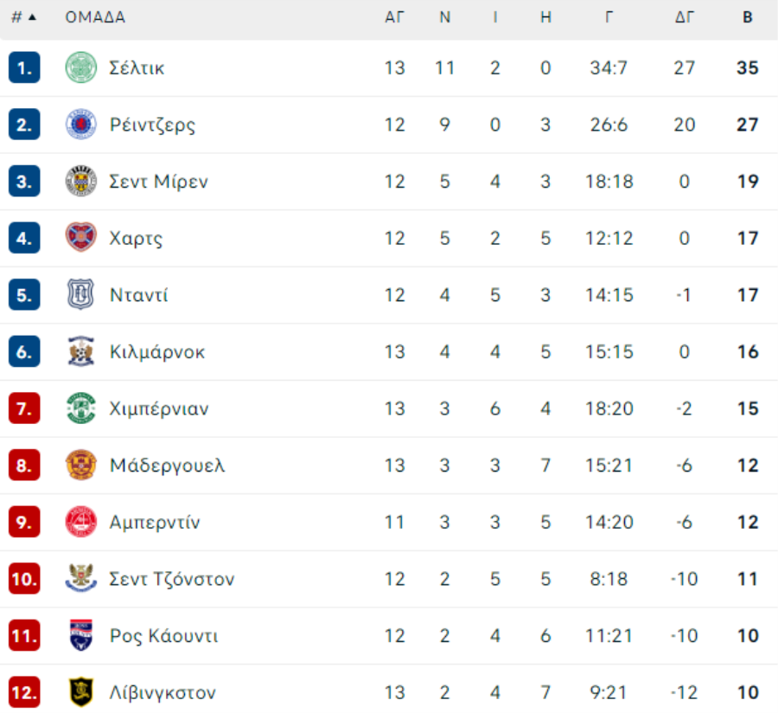Click the Ρος Κάουντι team name
Screen dimensions: 778x713
[x=163, y=636]
